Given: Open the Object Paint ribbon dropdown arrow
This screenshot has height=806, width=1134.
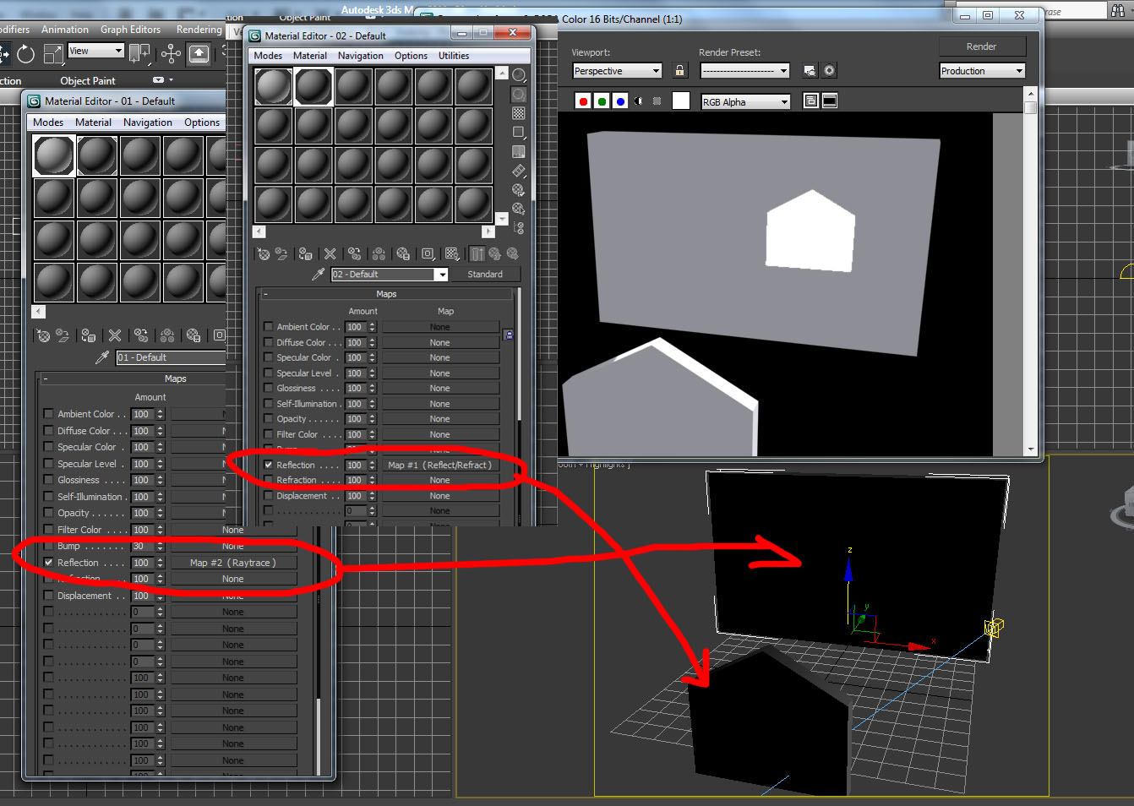Looking at the screenshot, I should [x=170, y=80].
